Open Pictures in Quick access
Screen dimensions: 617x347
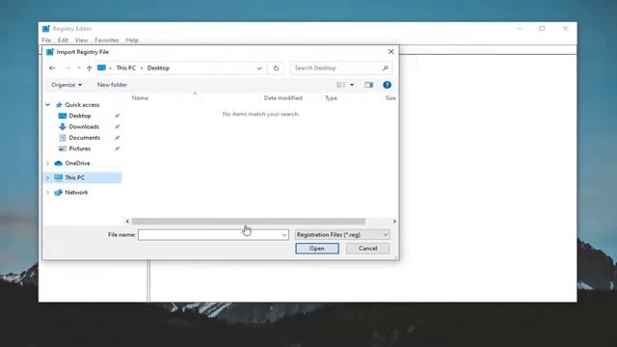coord(79,148)
